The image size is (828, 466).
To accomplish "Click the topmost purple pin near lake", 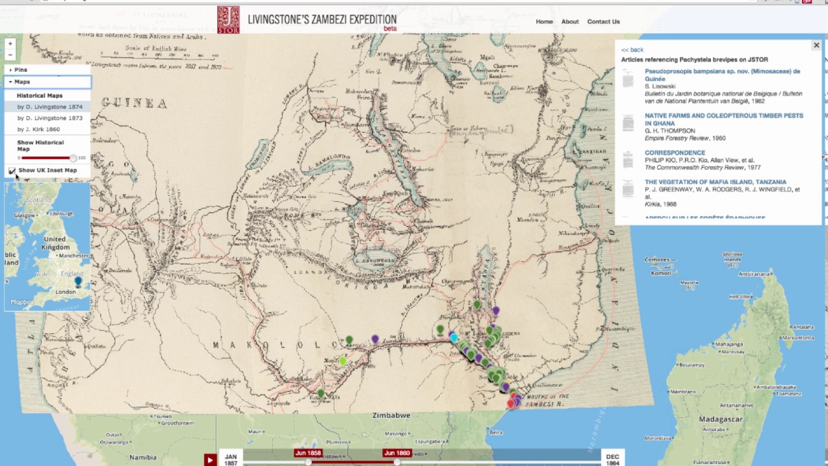I will pos(496,311).
